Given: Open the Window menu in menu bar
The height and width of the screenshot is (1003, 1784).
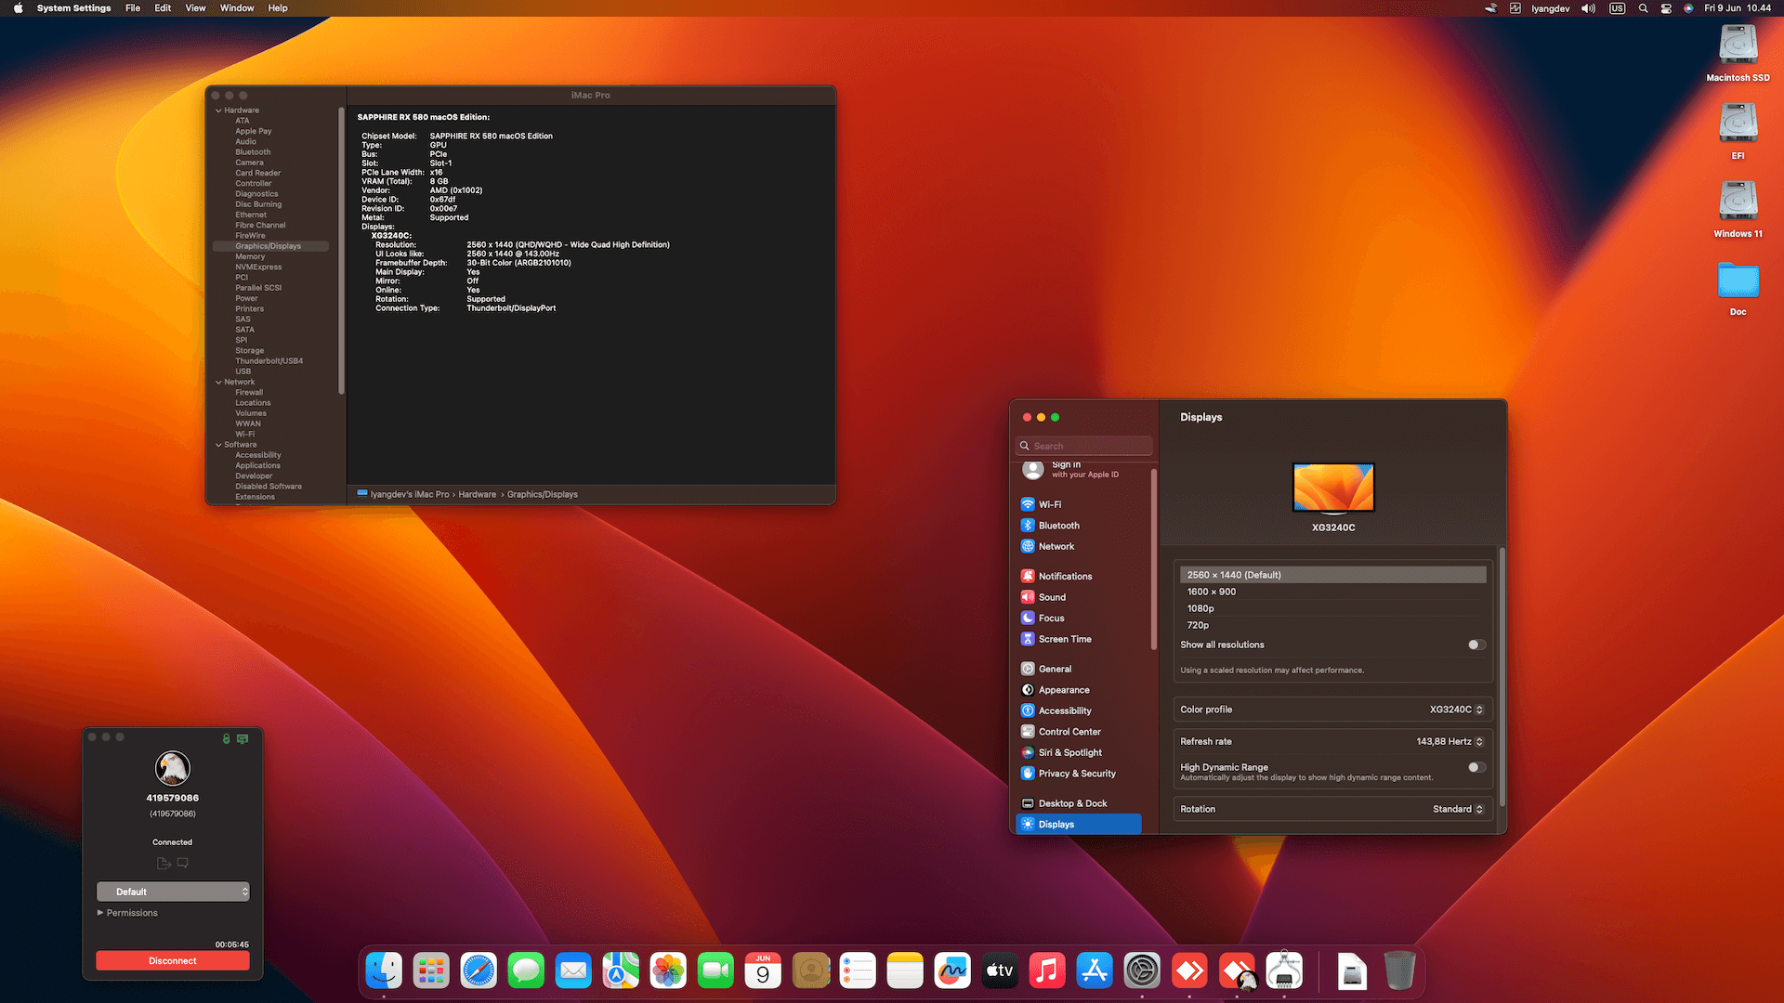Looking at the screenshot, I should click(237, 8).
